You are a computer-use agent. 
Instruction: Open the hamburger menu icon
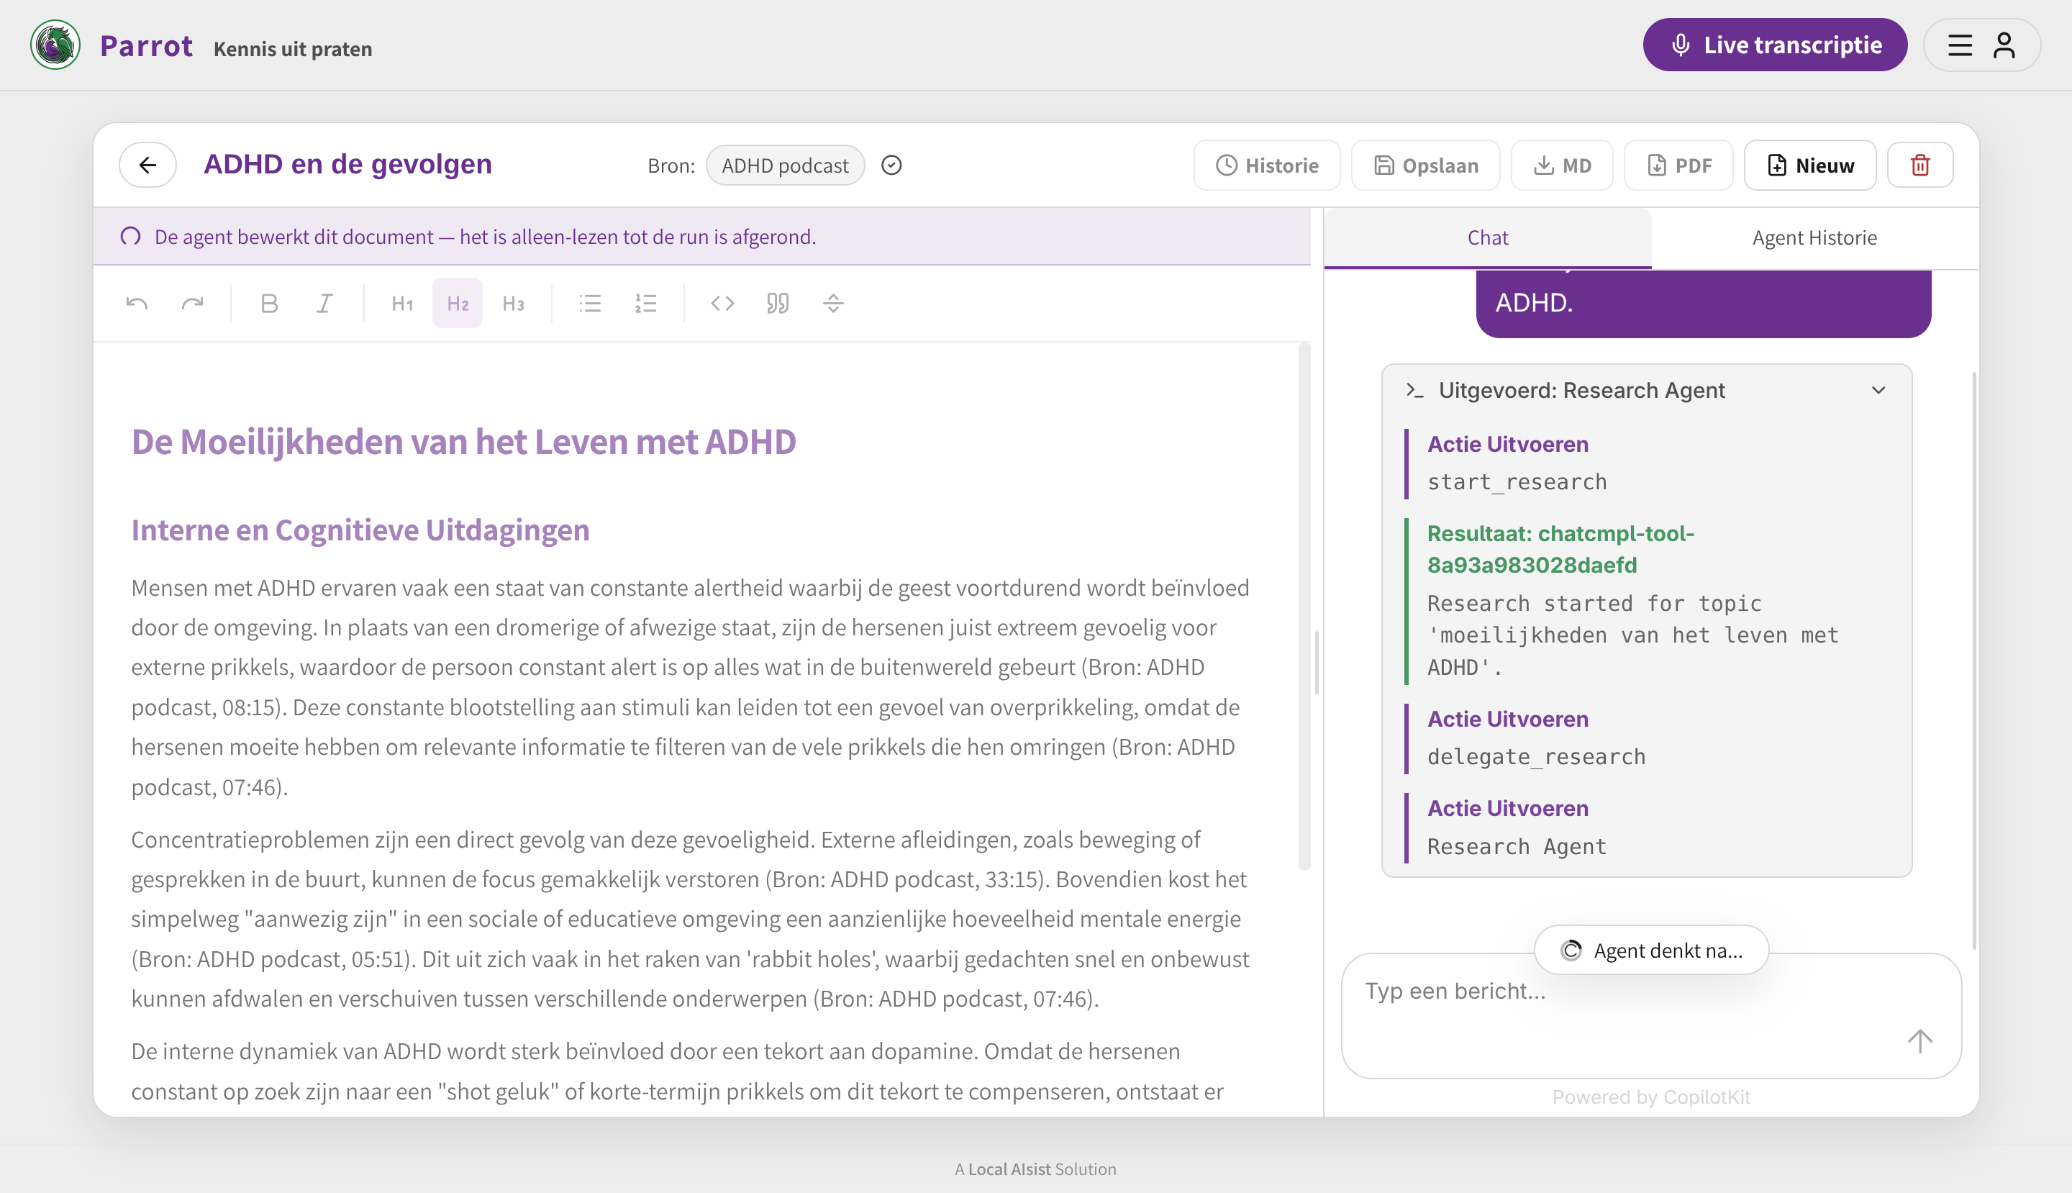1960,45
